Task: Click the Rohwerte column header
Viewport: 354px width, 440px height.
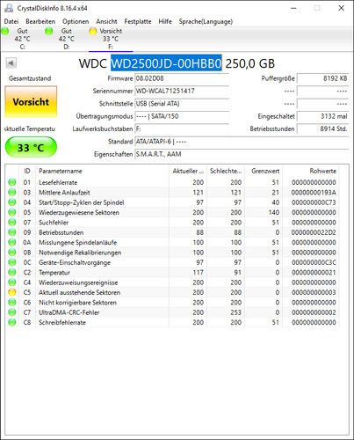Action: (x=310, y=171)
